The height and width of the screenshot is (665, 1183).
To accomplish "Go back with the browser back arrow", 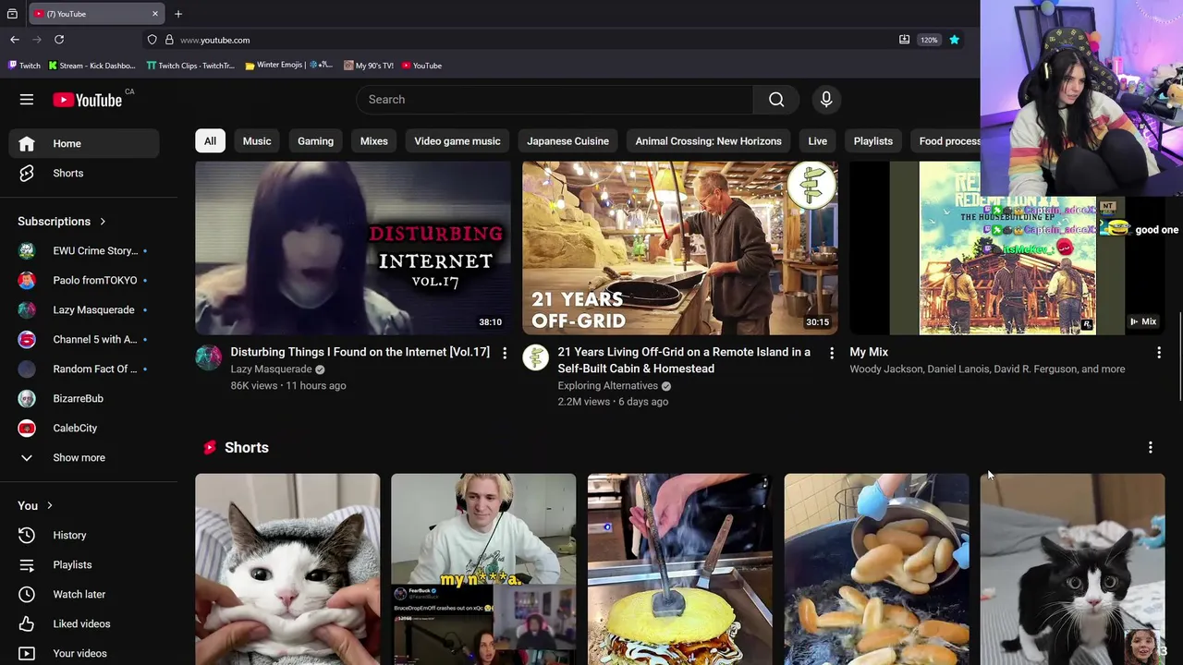I will click(15, 40).
